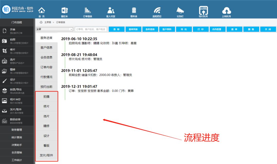The height and width of the screenshot is (164, 277).
Task: Switch to the 付款情况 tab
Action: (x=46, y=77)
